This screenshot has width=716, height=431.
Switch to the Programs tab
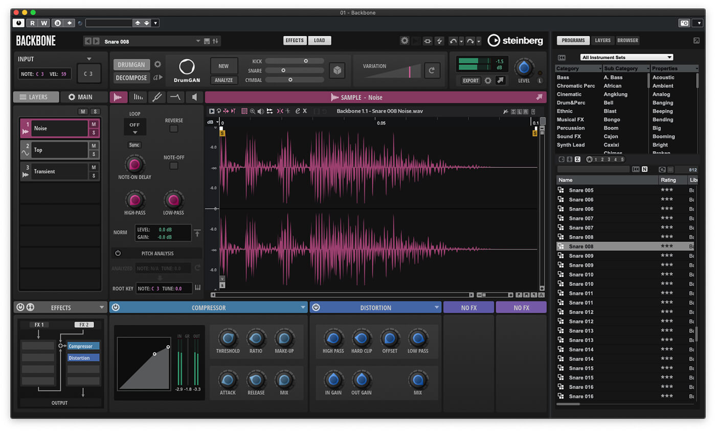click(x=573, y=40)
